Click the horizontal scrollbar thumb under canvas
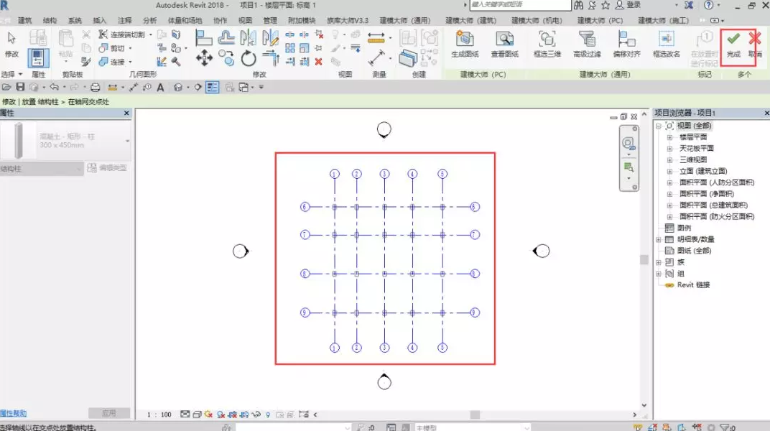770x431 pixels. (x=475, y=414)
